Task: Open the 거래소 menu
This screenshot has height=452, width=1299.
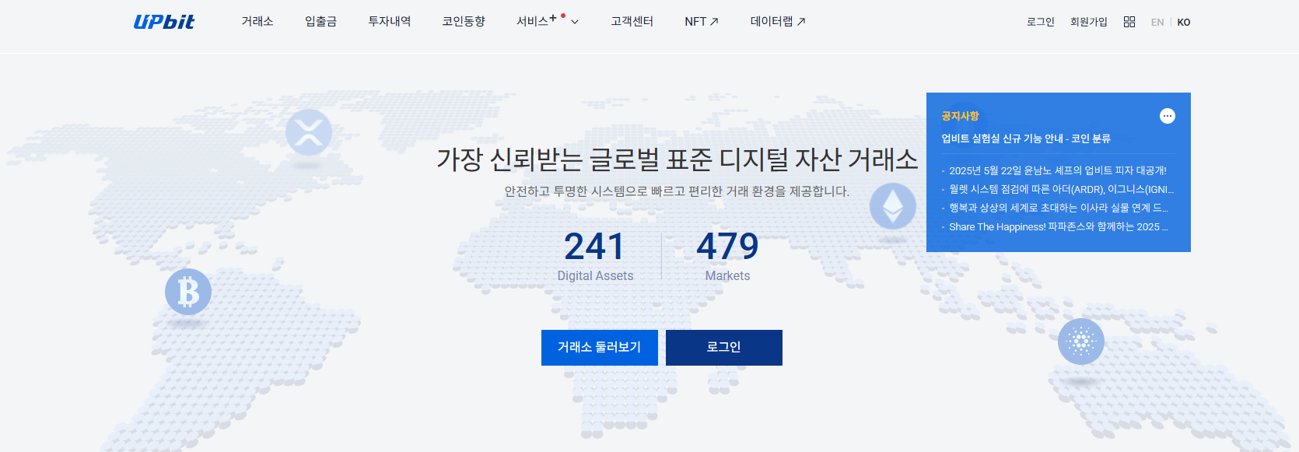Action: tap(257, 22)
